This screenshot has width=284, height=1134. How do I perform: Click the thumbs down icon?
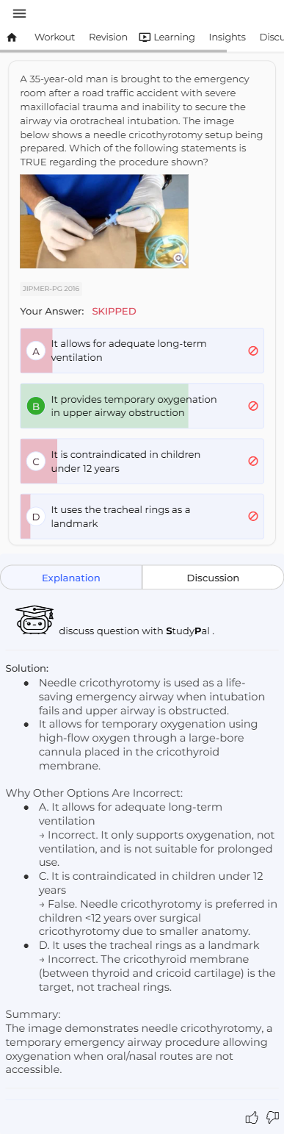click(272, 1117)
